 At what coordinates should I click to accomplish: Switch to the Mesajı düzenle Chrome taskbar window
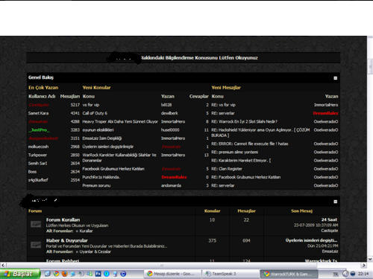(172, 274)
